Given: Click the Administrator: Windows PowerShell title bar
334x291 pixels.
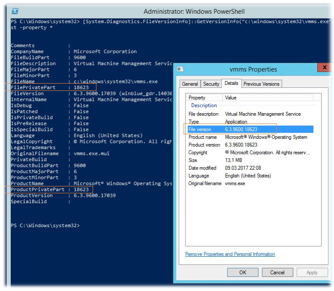Looking at the screenshot, I should click(x=194, y=11).
